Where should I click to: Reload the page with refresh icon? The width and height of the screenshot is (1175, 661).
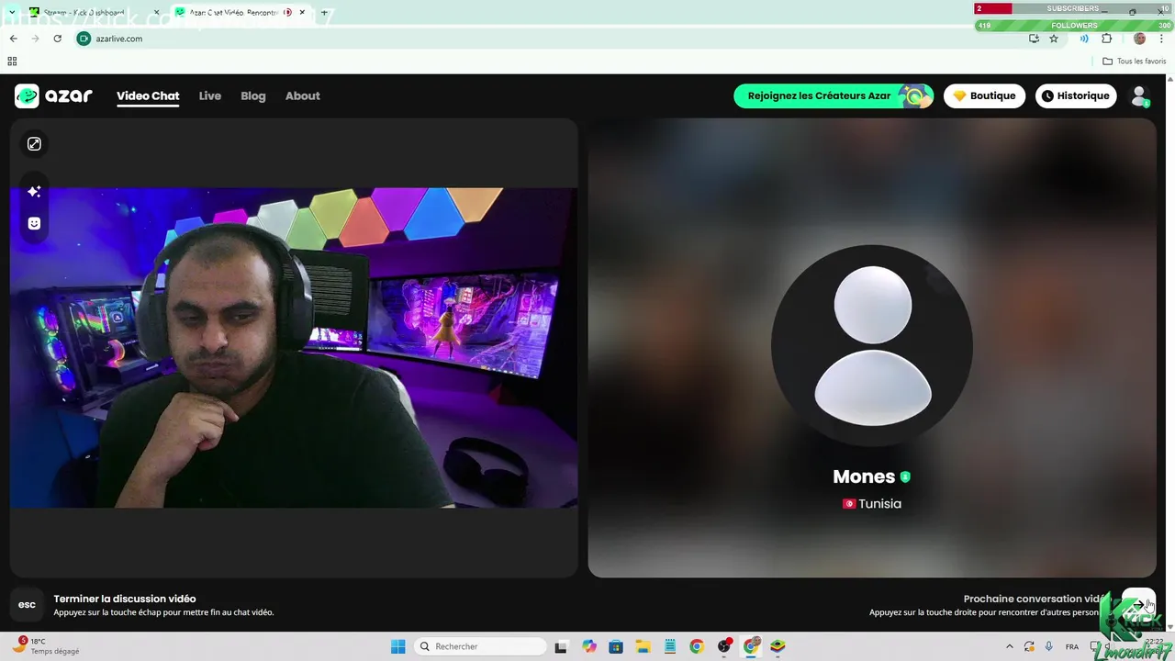(x=57, y=39)
